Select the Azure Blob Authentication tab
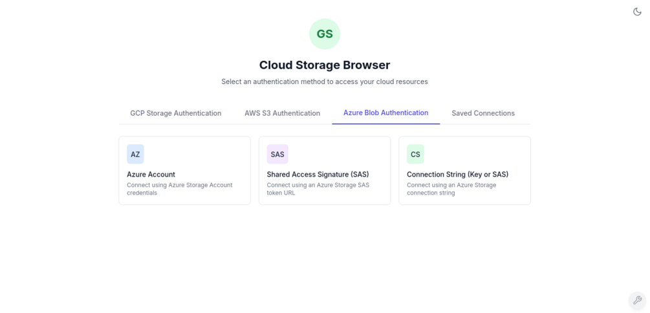The width and height of the screenshot is (650, 313). (x=385, y=113)
